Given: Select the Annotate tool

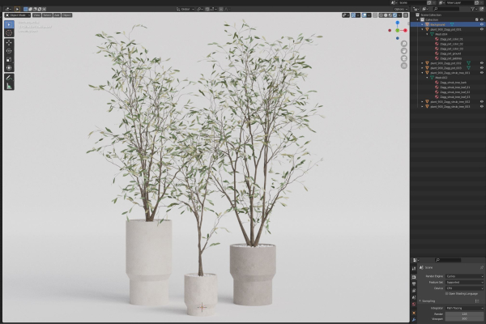Looking at the screenshot, I should (x=9, y=78).
